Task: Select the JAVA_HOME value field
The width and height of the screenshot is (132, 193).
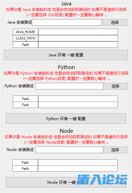Action: [78, 32]
